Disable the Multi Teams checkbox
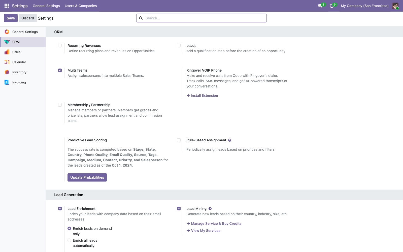The width and height of the screenshot is (403, 252). [x=60, y=70]
